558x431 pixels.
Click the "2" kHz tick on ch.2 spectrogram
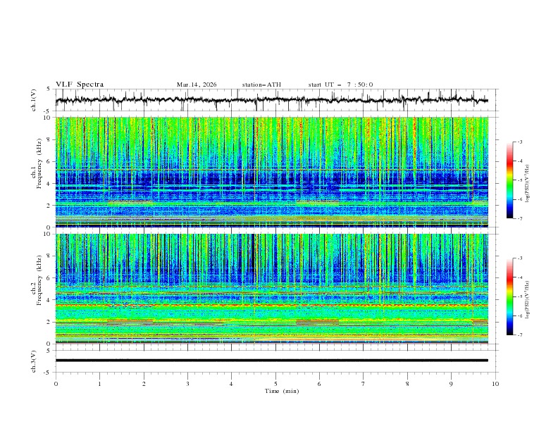[49, 322]
